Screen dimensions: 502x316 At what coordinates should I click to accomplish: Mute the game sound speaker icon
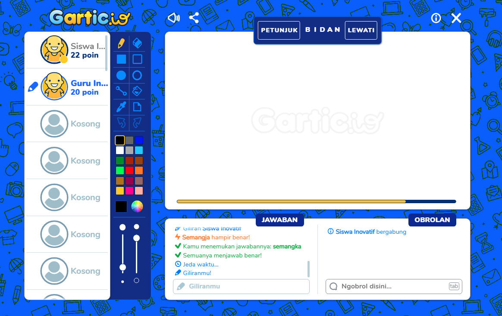tap(174, 18)
